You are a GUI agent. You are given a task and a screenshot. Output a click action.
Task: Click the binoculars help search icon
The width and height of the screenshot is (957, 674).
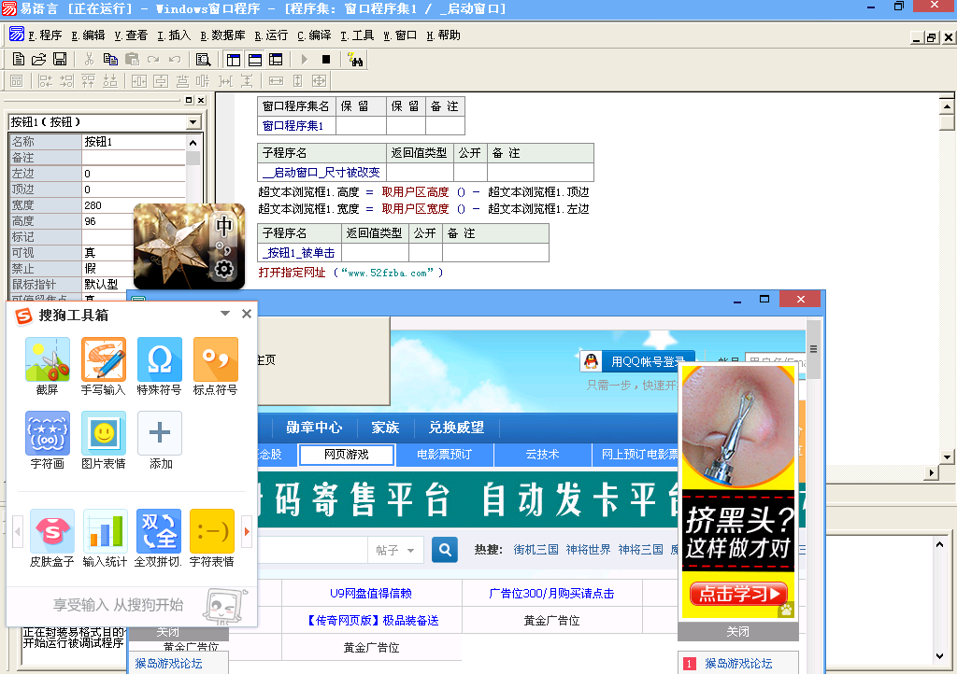355,59
